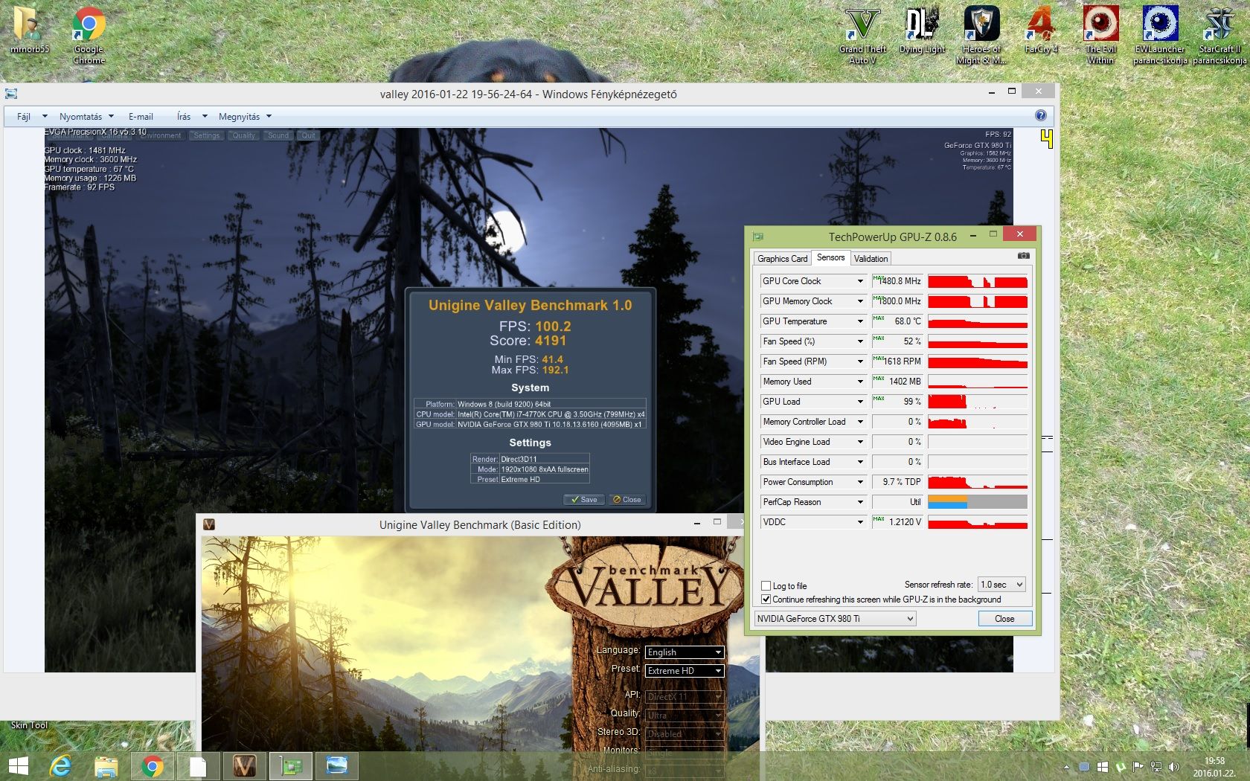
Task: Open Action Center flag in tray
Action: tap(1138, 766)
